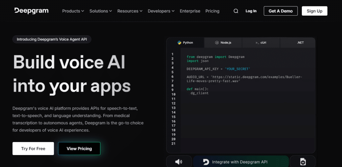
Task: Click the View Pricing button
Action: click(79, 148)
